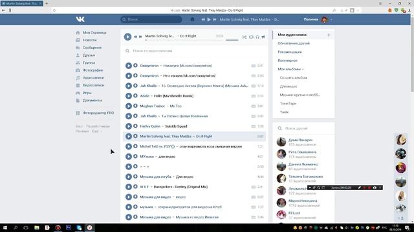Open Yandex browser from the taskbar
The width and height of the screenshot is (414, 232).
point(89,227)
